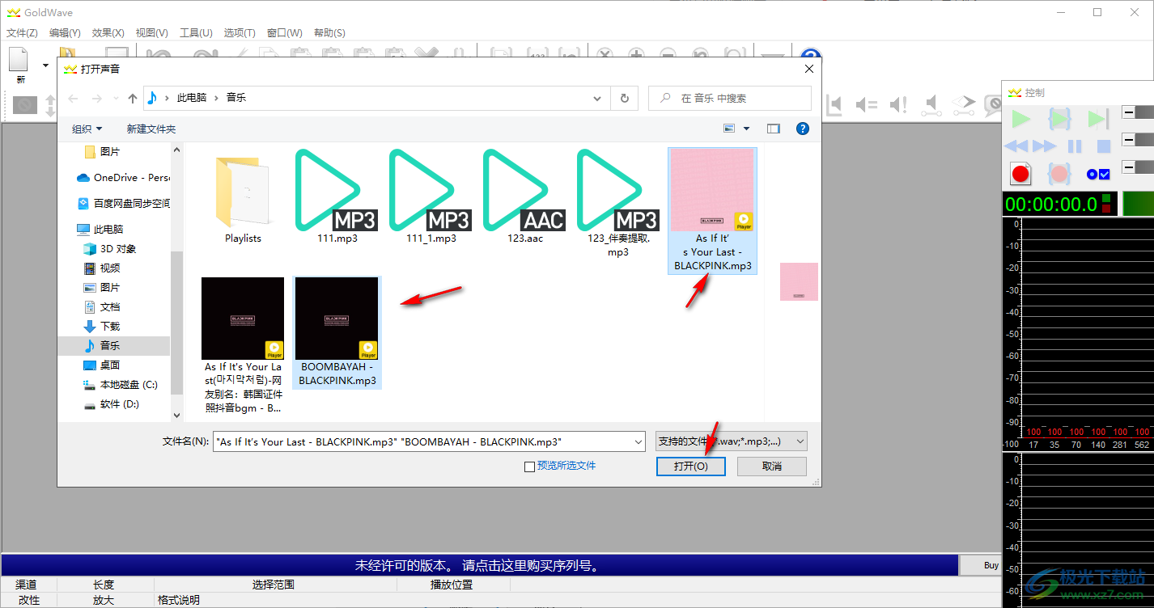Select 3D 对象 in navigation tree
1154x608 pixels.
(x=111, y=248)
